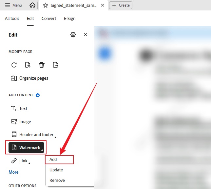Click the plus icon in Create
This screenshot has height=189, width=211.
(x=114, y=5)
